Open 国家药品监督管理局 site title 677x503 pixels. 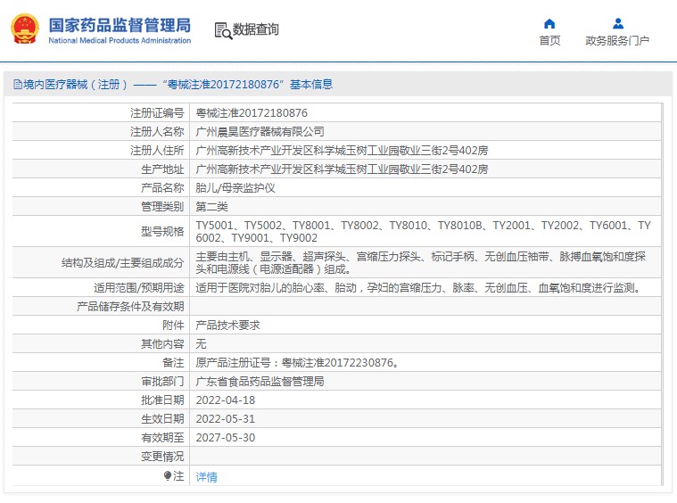[120, 25]
